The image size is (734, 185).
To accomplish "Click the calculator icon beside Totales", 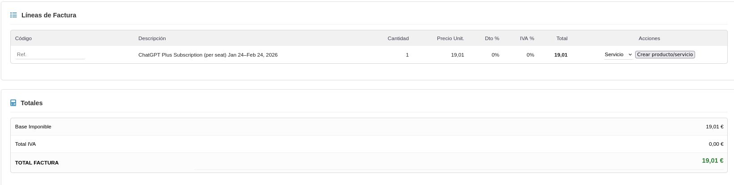I will pyautogui.click(x=13, y=103).
